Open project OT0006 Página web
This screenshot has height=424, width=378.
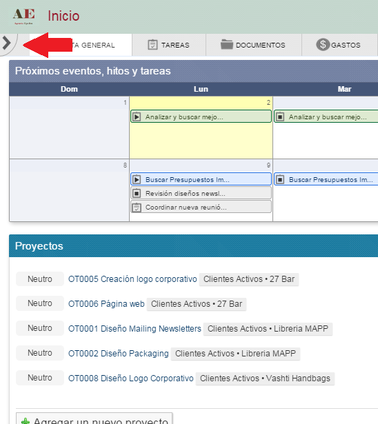click(x=106, y=304)
